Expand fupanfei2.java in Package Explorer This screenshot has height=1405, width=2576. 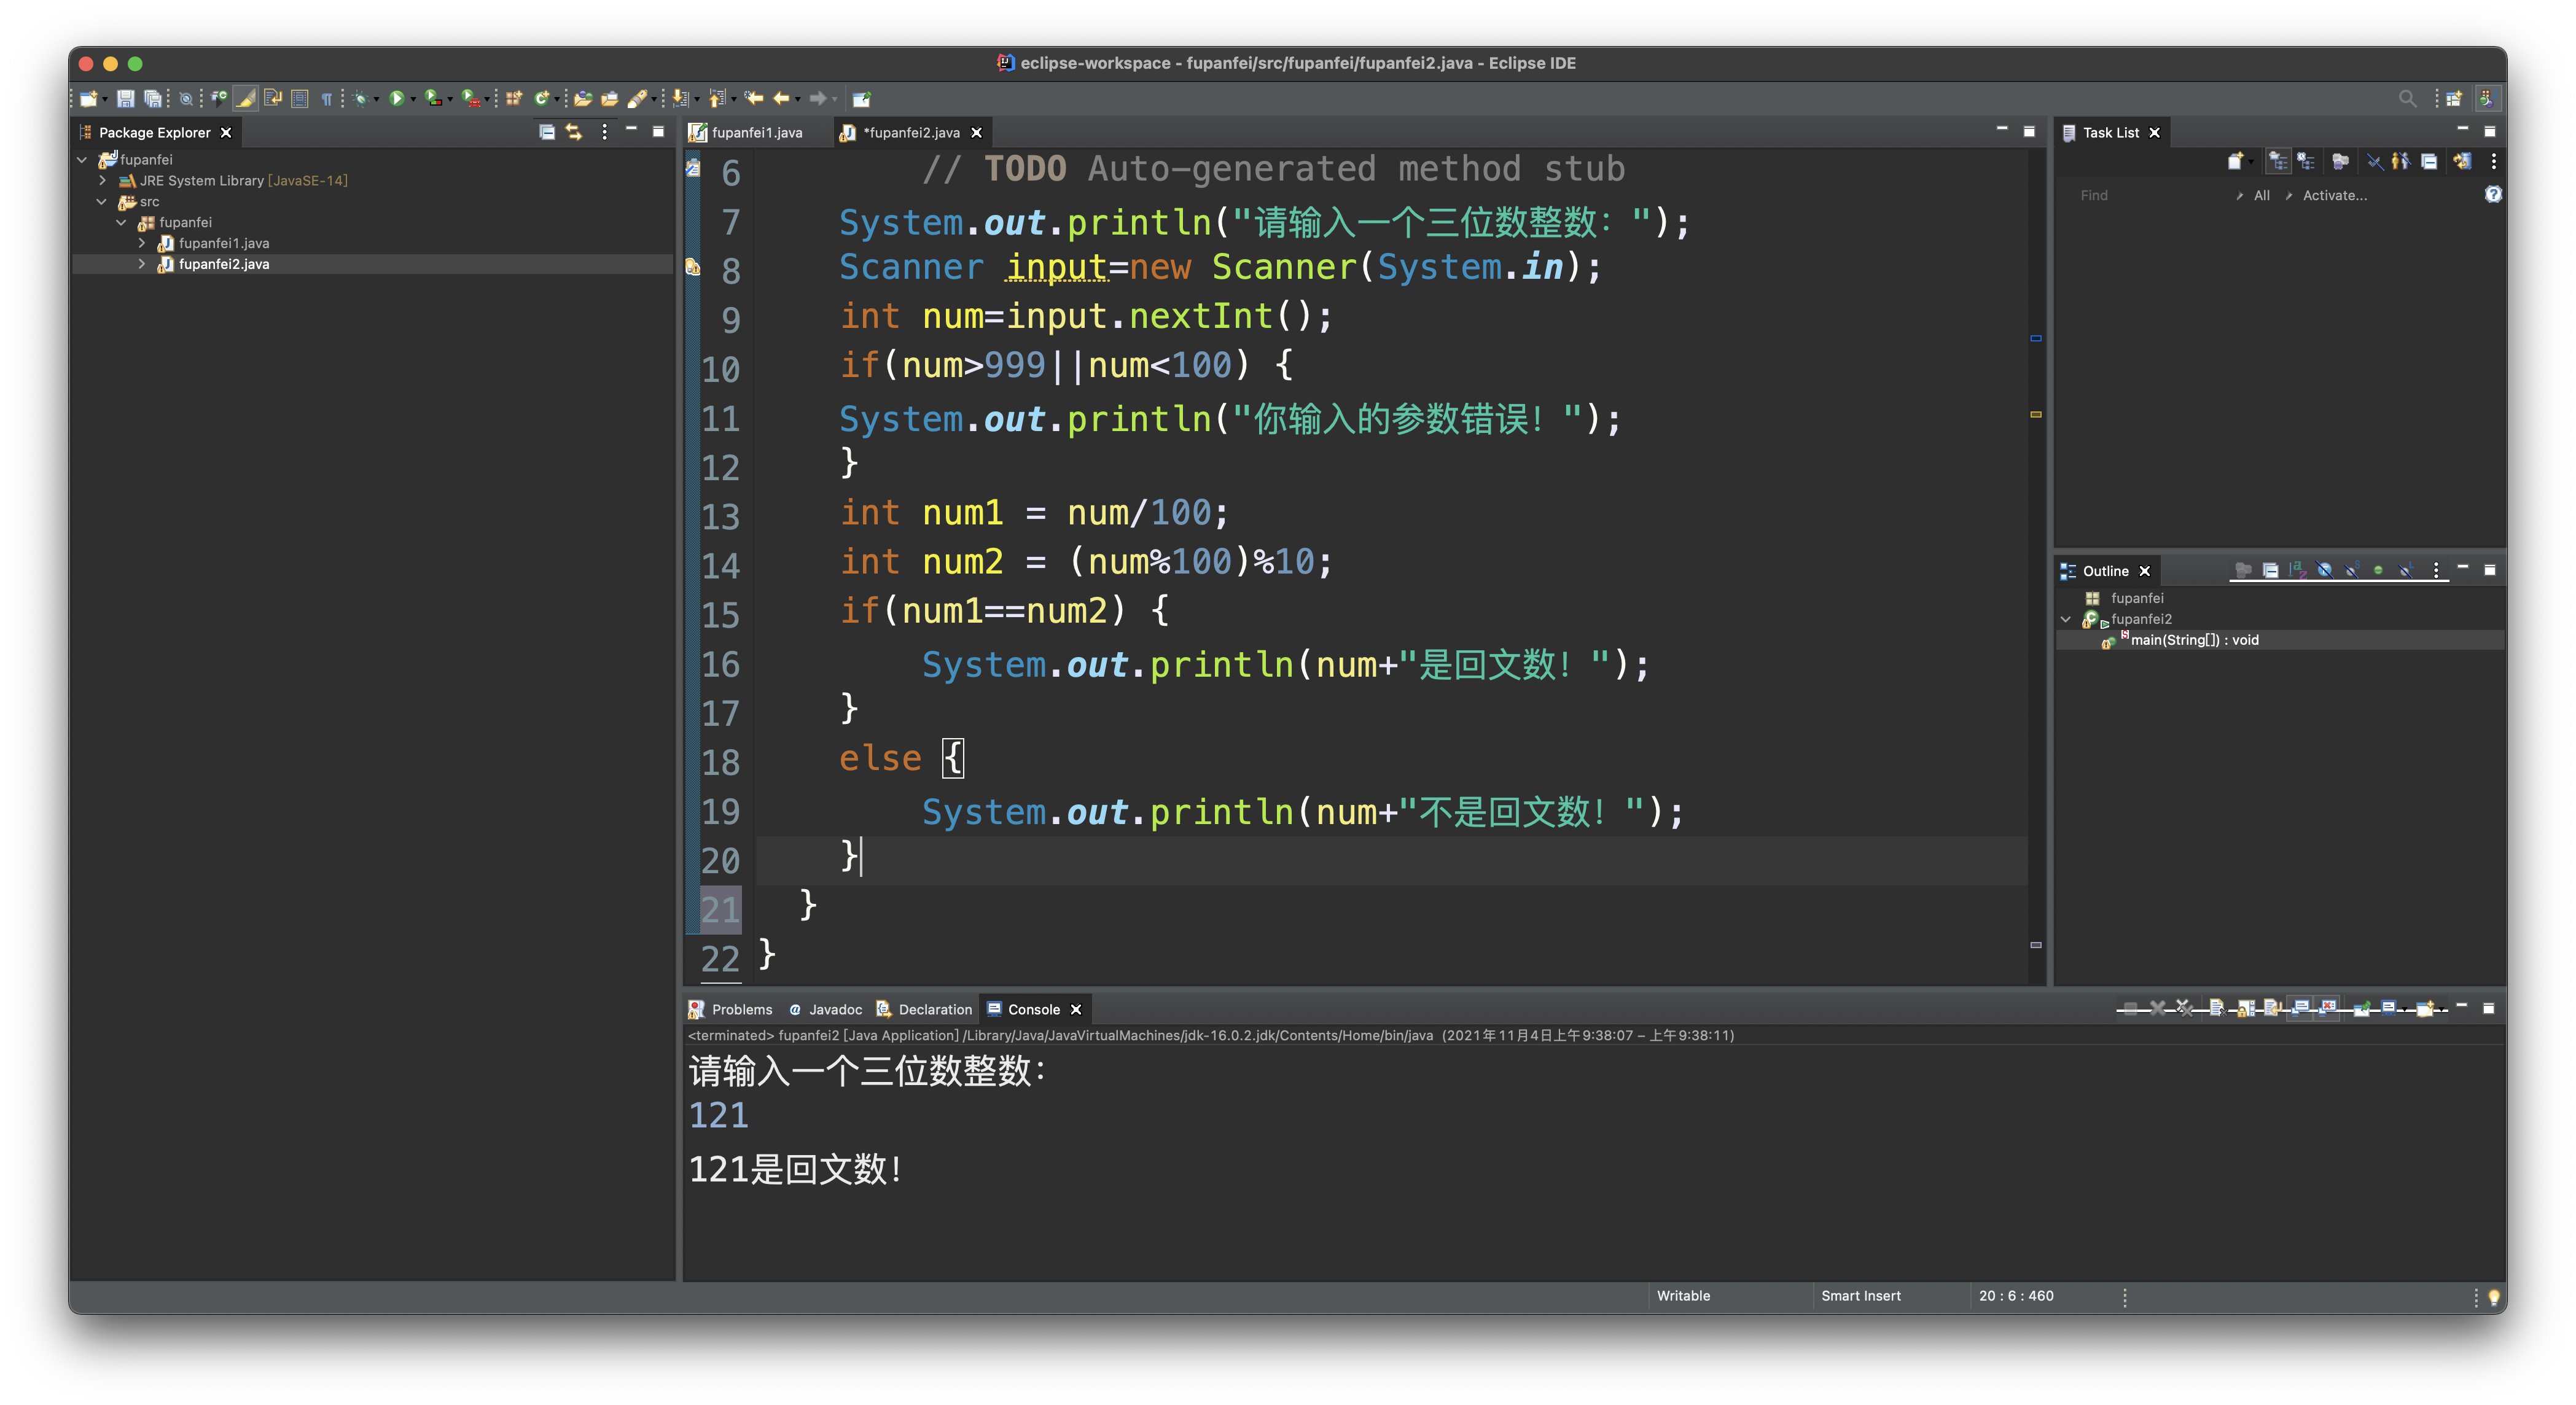click(x=141, y=264)
